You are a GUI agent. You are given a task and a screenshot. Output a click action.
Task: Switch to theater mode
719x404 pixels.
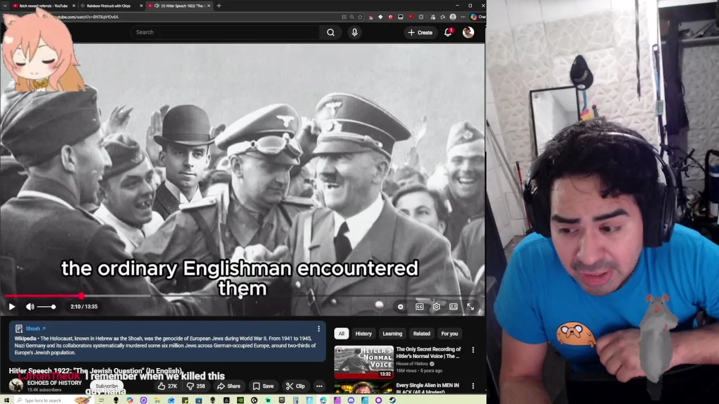coord(453,306)
